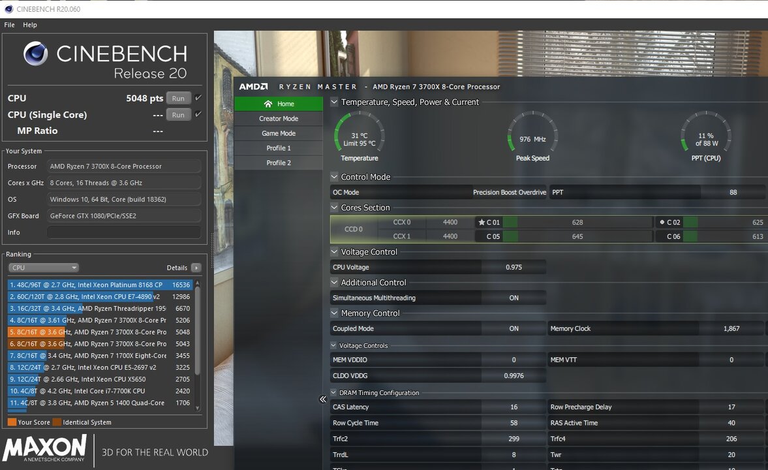Select ranking entry Intel Xeon Platinum 8168
Image resolution: width=768 pixels, height=470 pixels.
[x=100, y=285]
